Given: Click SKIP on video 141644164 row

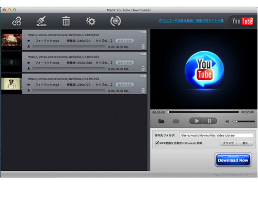Looking at the screenshot, I should coord(143,54).
